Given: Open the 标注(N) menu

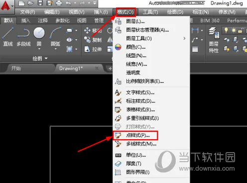Looking at the screenshot, I should 201,12.
